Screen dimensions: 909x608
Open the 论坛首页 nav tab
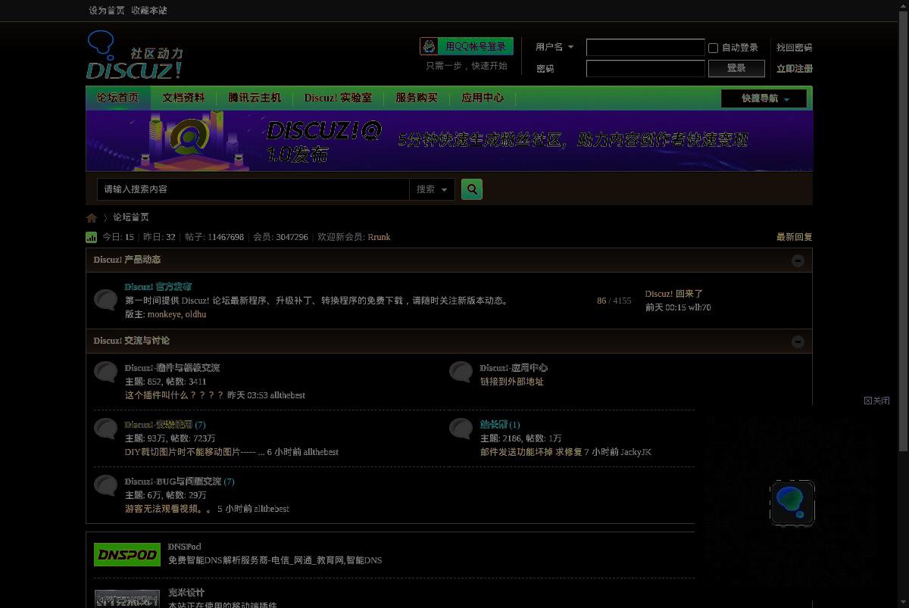point(117,98)
